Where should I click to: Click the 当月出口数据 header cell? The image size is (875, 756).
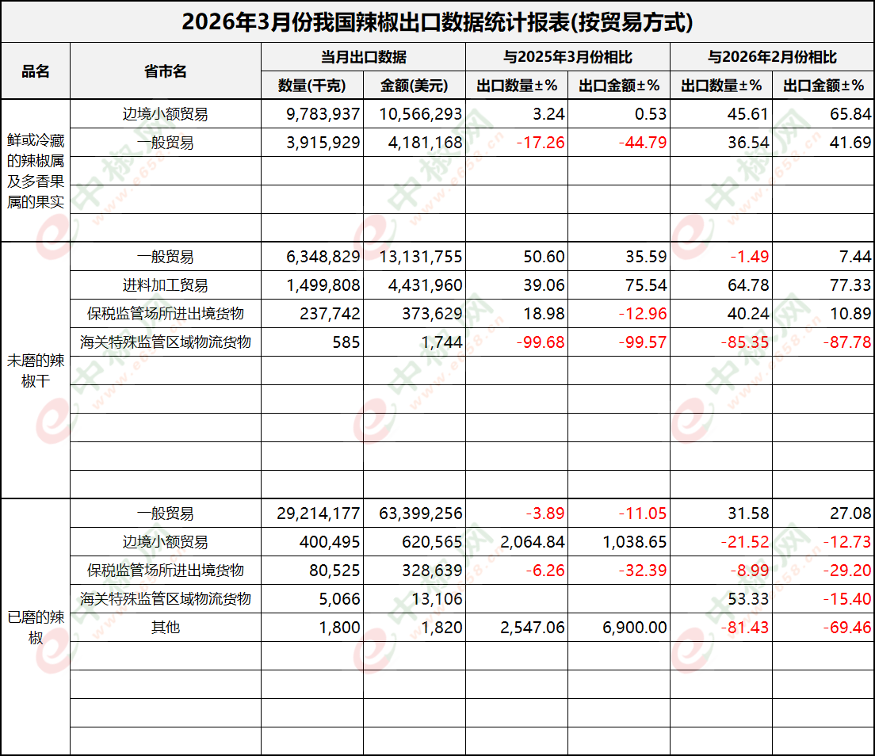pos(363,57)
